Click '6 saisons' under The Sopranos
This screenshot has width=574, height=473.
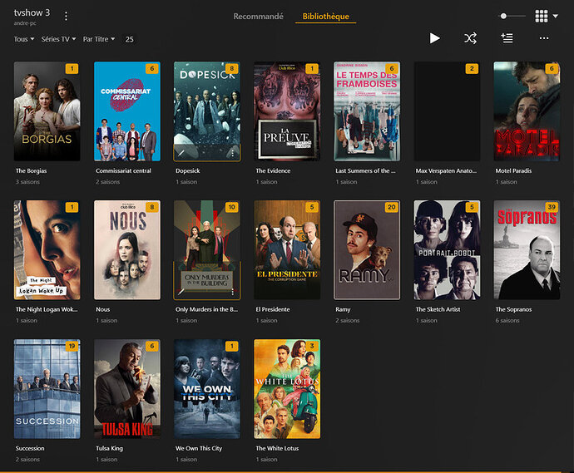coord(507,320)
